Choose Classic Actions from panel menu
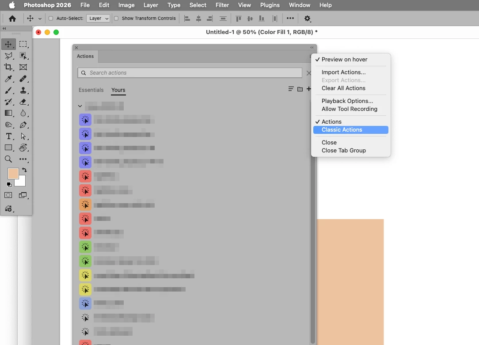 tap(351, 130)
